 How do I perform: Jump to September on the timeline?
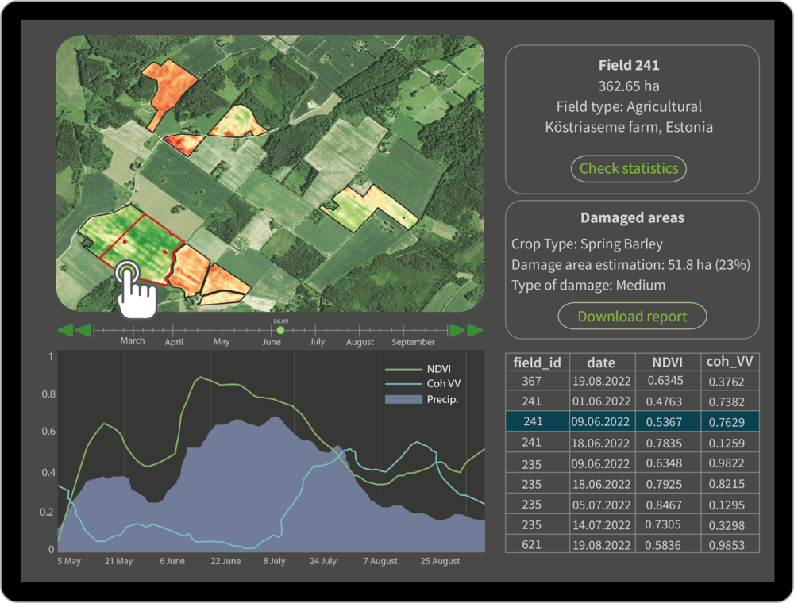click(x=413, y=342)
